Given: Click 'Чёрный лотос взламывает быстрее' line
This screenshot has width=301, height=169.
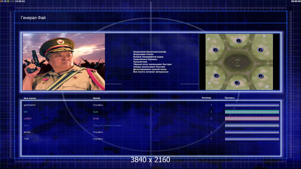Looking at the screenshot, I should click(x=152, y=64).
